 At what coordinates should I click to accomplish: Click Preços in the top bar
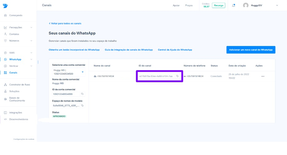tap(189, 6)
